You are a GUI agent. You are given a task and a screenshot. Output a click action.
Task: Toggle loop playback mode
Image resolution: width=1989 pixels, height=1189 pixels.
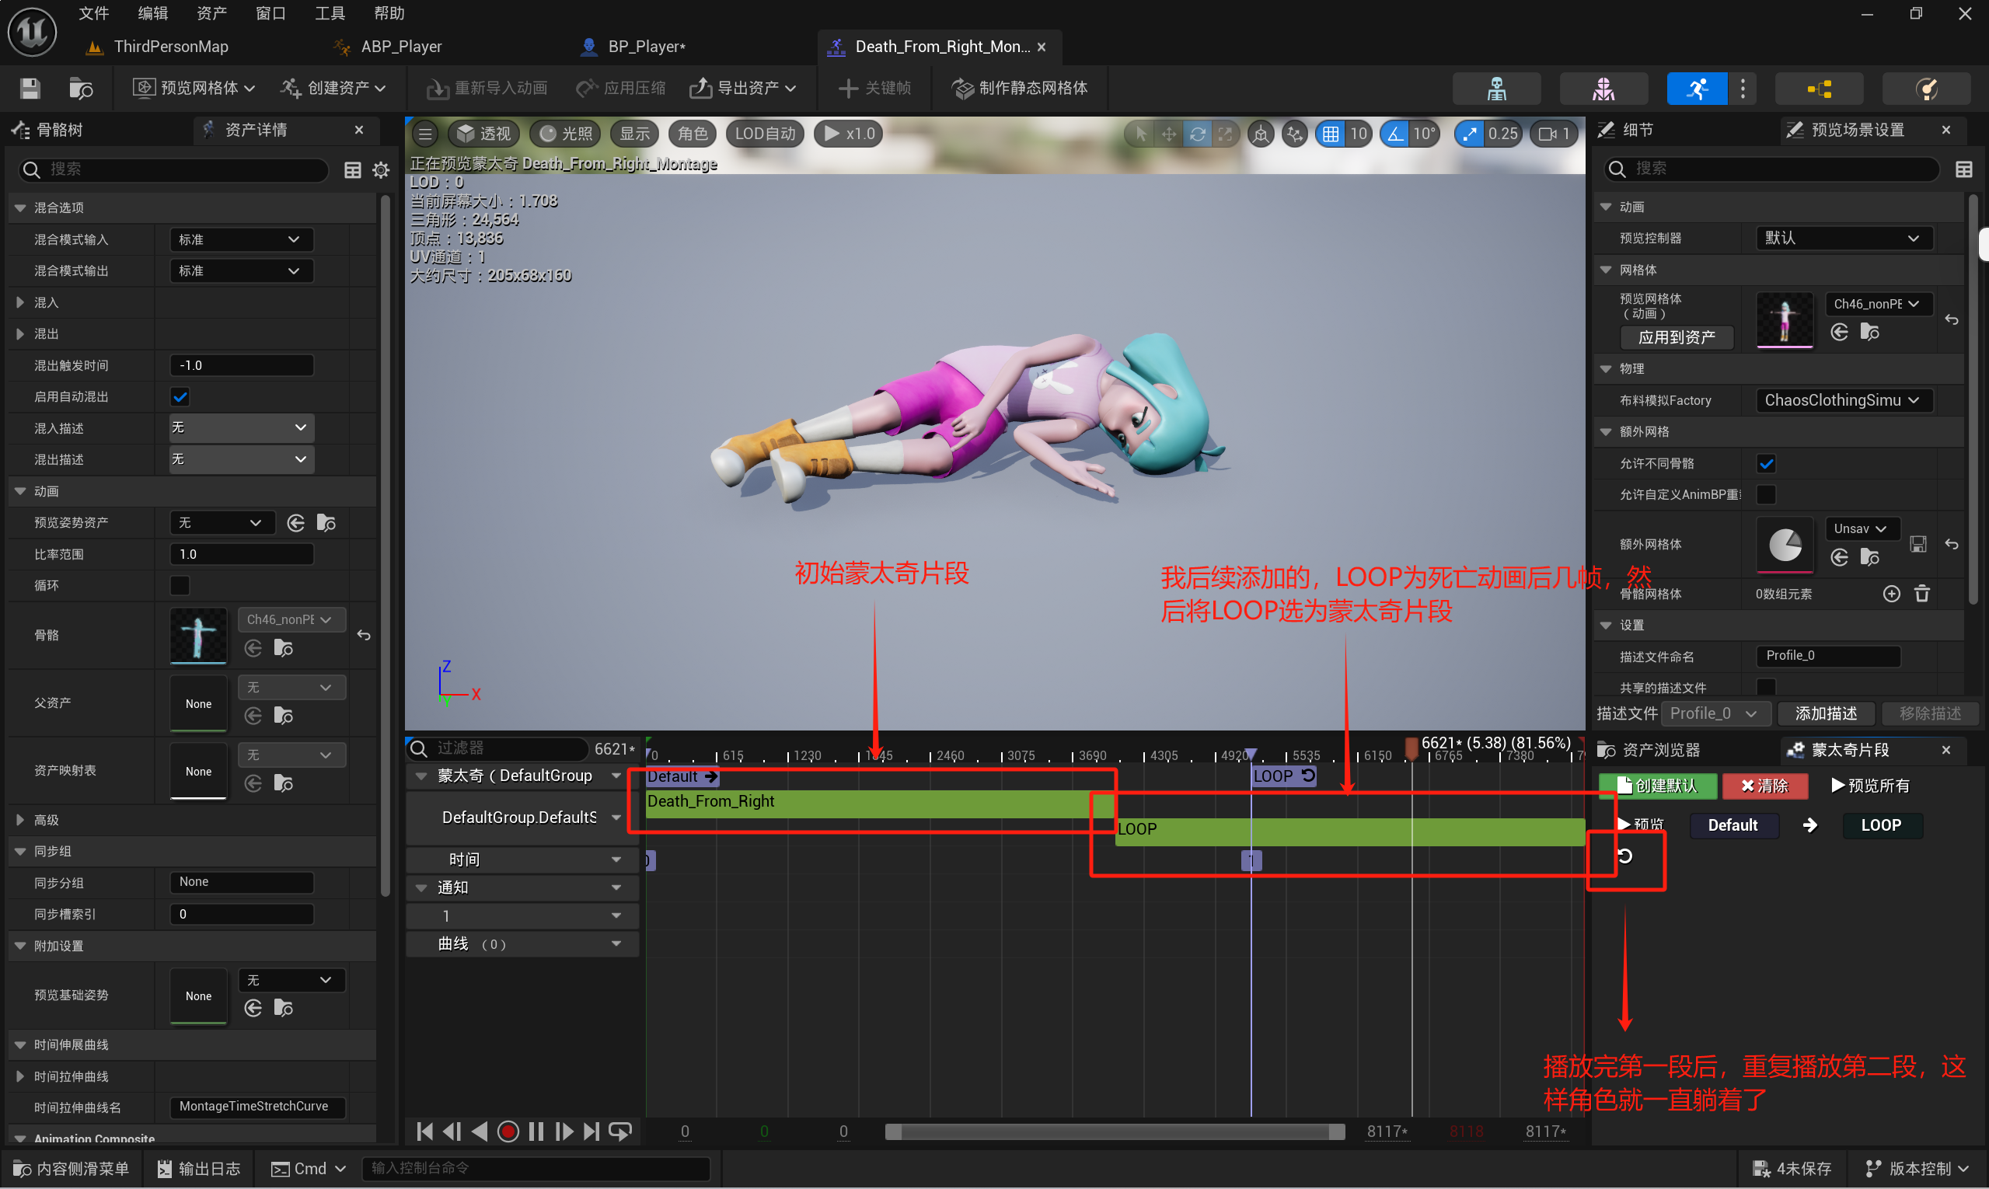[x=620, y=1131]
